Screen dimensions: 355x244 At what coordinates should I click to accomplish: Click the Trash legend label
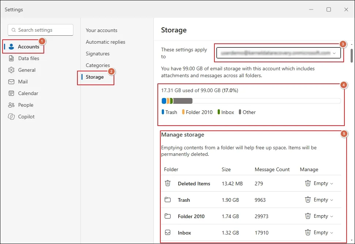tap(169, 112)
